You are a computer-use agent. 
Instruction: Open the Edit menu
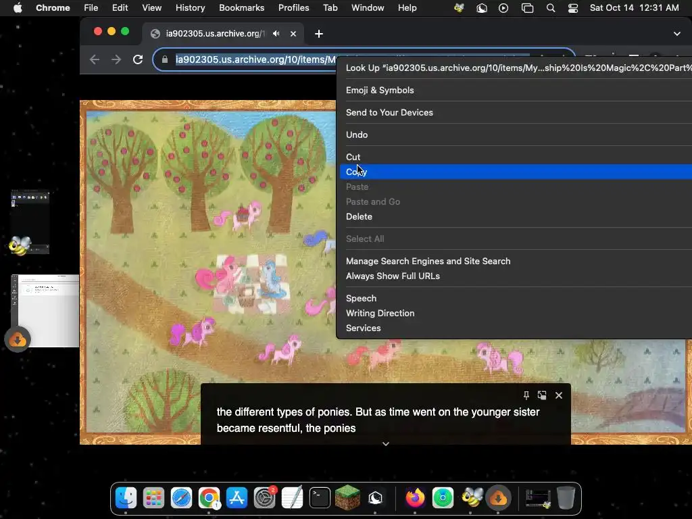(x=120, y=7)
